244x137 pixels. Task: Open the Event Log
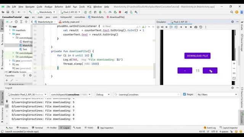[x=210, y=128]
